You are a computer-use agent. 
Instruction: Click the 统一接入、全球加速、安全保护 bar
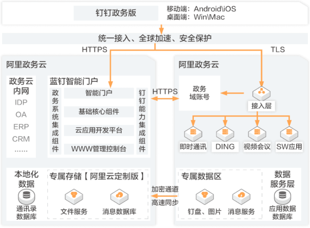pyautogui.click(x=155, y=38)
